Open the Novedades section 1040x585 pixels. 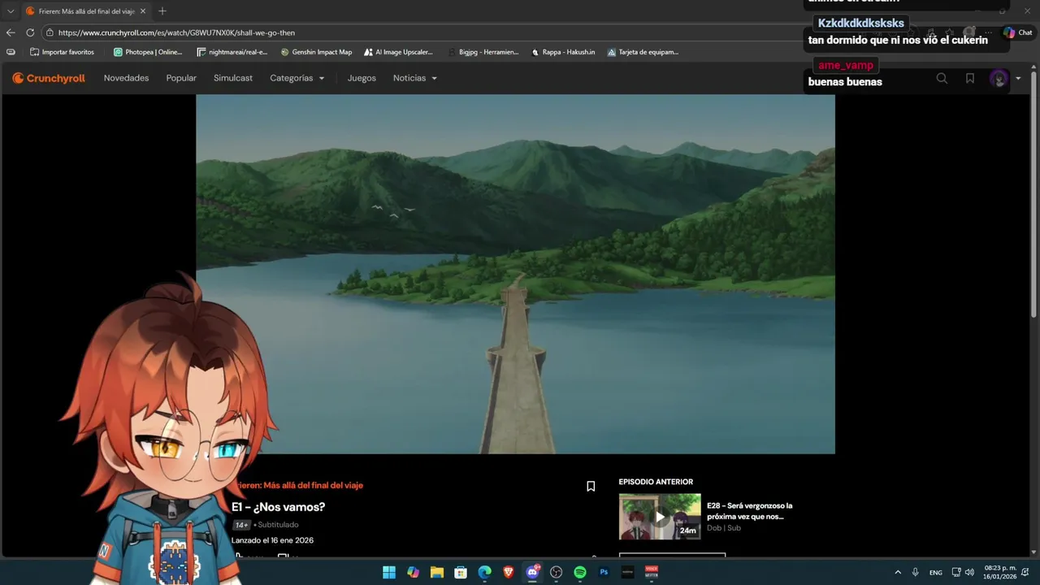click(126, 78)
